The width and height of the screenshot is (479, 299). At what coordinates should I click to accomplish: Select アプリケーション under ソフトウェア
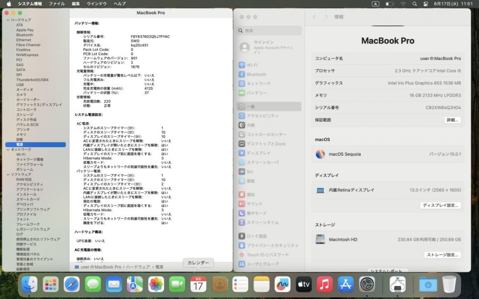[x=30, y=189]
